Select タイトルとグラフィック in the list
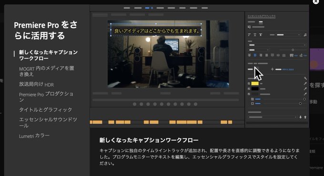 (x=45, y=109)
